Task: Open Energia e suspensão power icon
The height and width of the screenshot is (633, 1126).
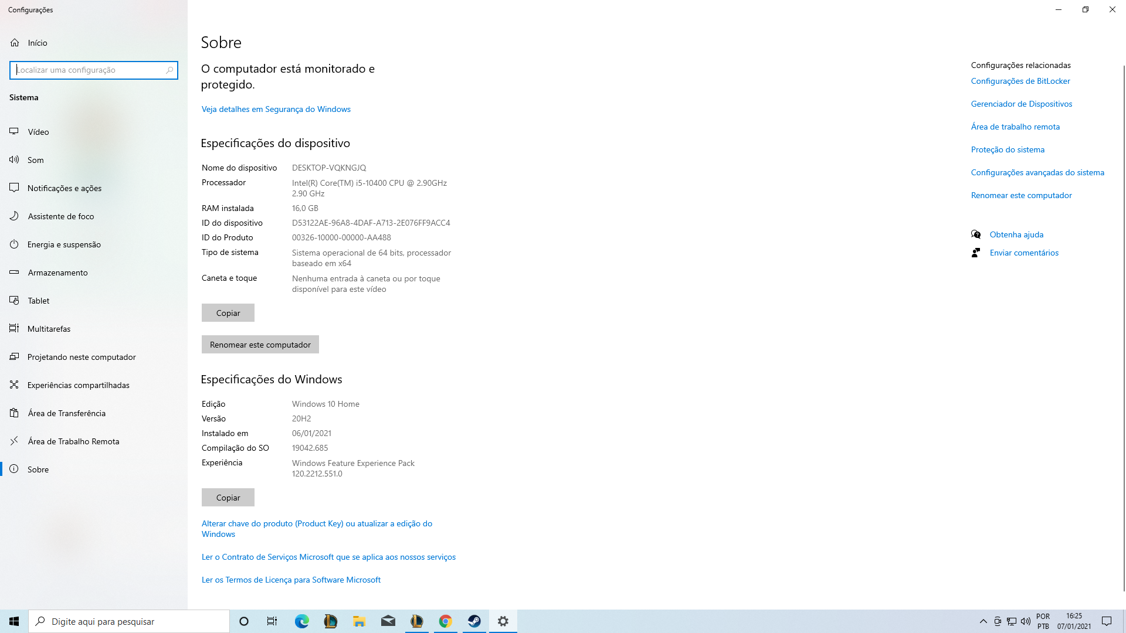Action: tap(14, 244)
